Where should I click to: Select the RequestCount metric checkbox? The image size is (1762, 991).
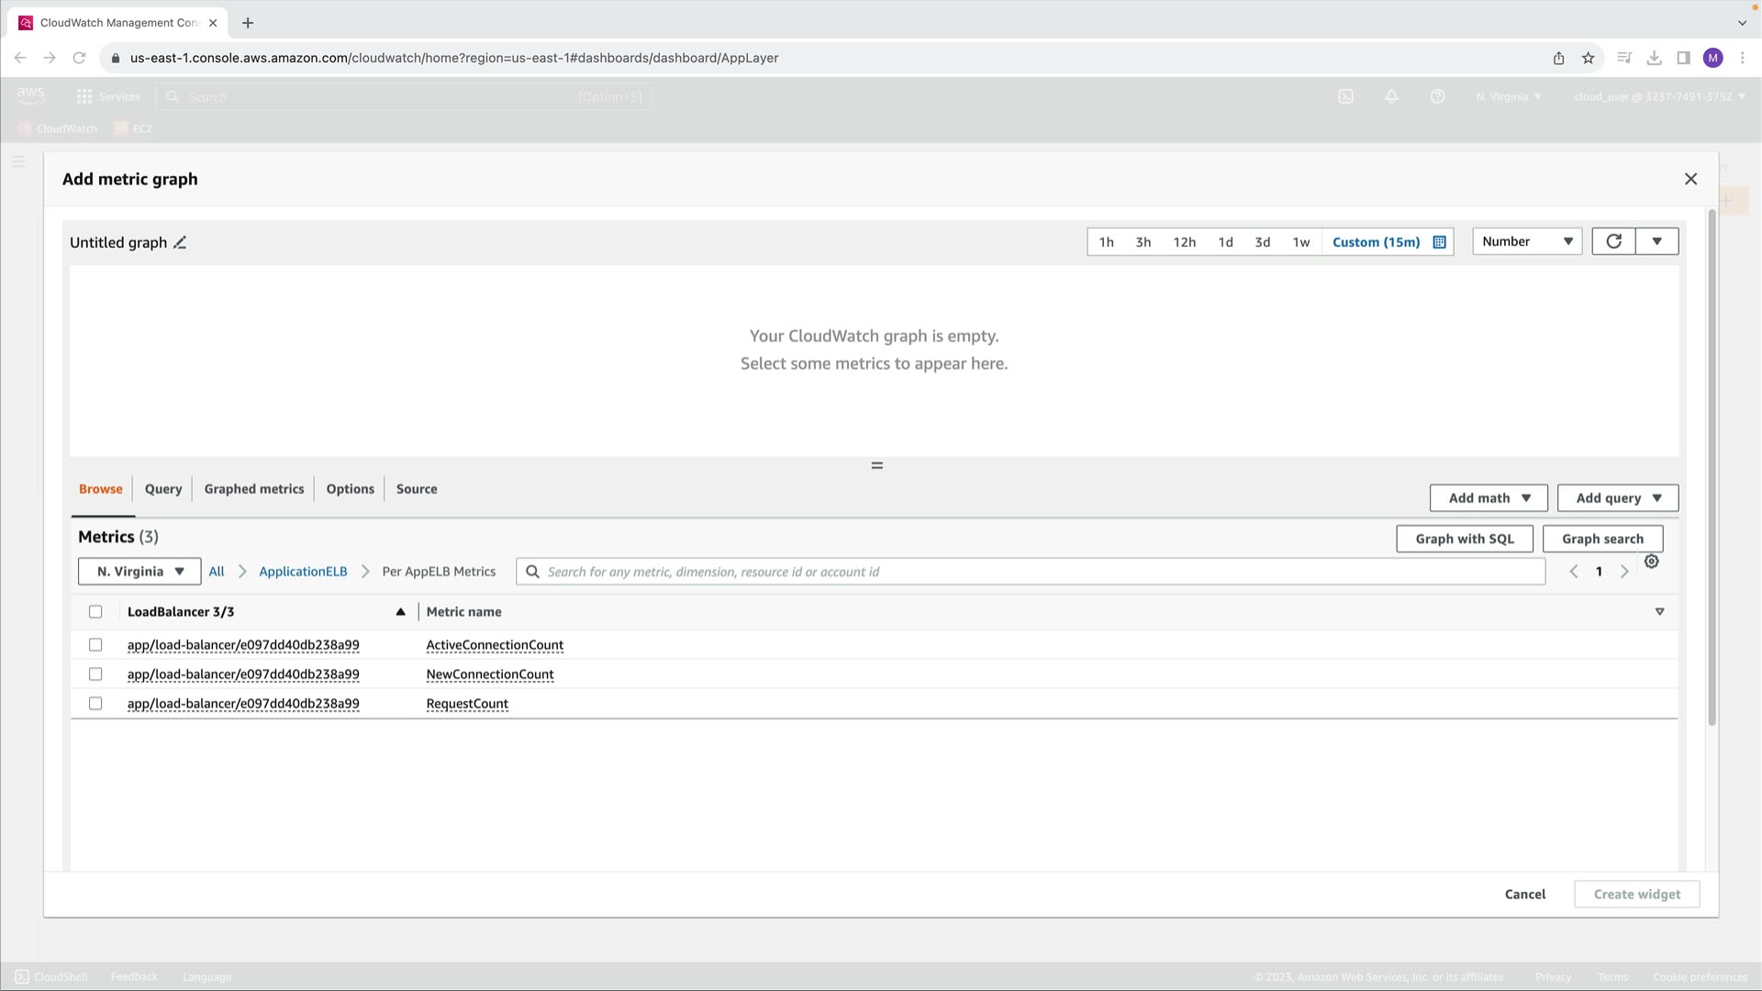coord(95,704)
